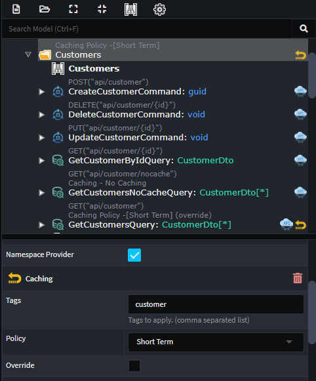Click the API cloud icon beside CreateCustomerCommand
Viewport: 316px width, 381px height.
coord(300,91)
